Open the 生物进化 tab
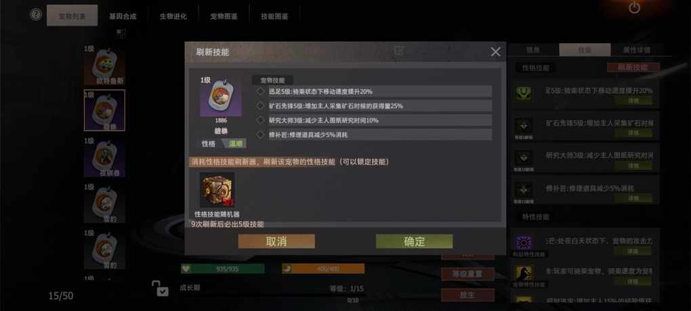Screen dimensions: 691x311 [x=173, y=16]
